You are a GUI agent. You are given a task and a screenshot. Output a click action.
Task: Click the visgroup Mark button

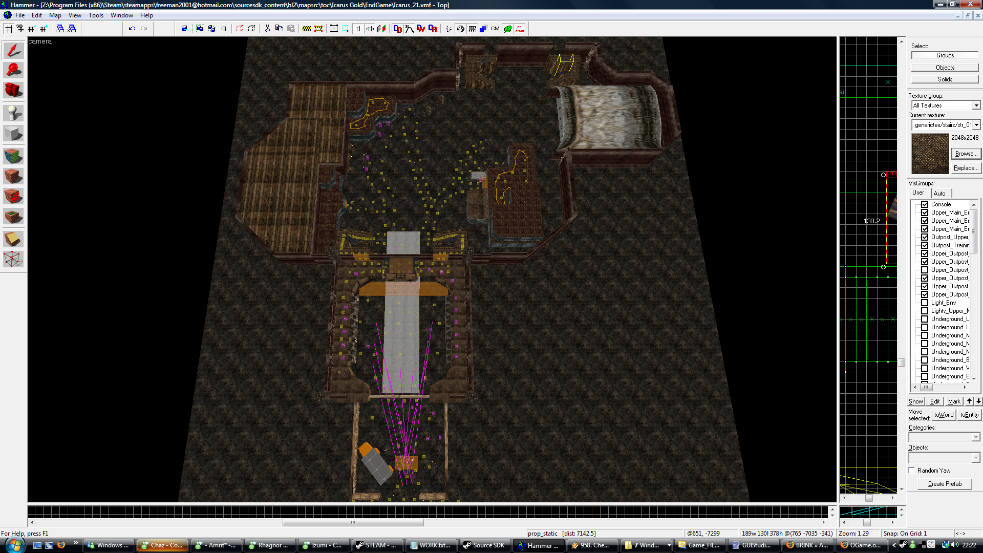click(954, 401)
